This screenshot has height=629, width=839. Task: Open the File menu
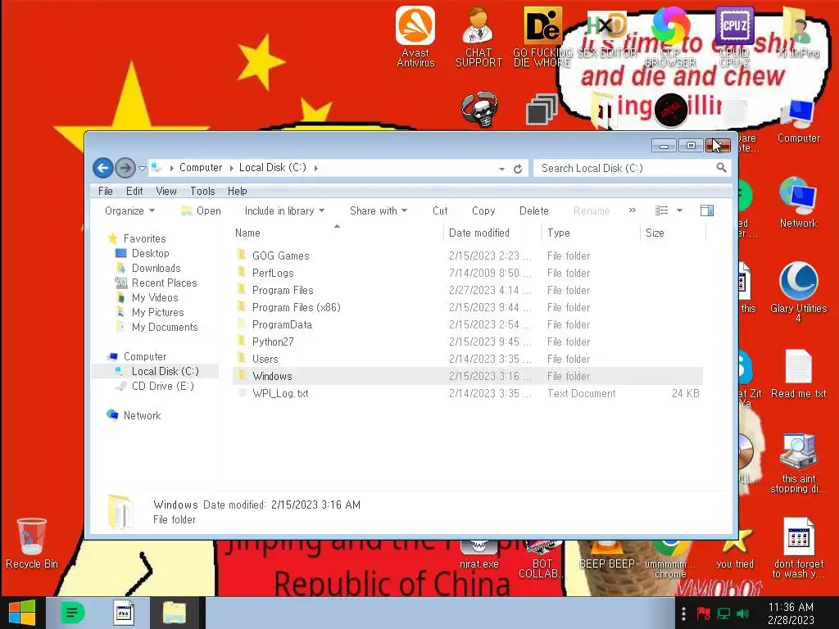tap(106, 191)
